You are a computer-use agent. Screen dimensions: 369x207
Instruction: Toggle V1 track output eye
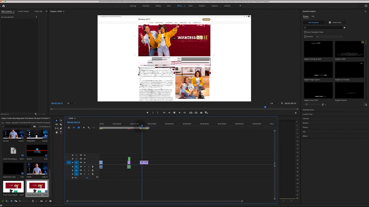pyautogui.click(x=84, y=162)
